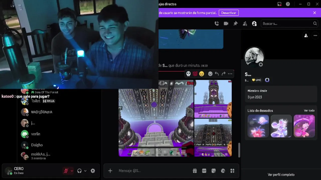This screenshot has height=180, width=321.
Task: Start a video call with the camera icon
Action: click(226, 23)
